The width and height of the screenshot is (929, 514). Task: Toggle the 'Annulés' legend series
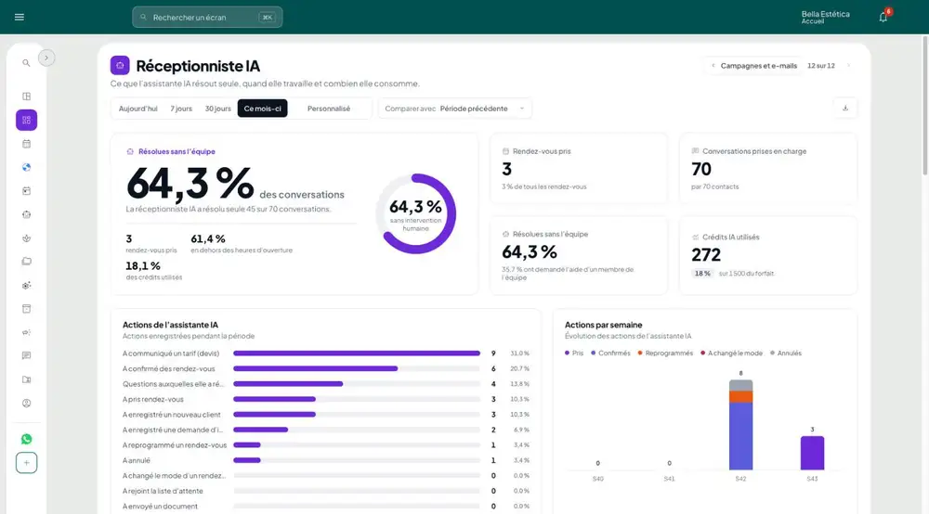(x=786, y=353)
